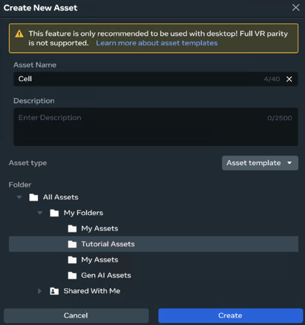Expand the Shared With Me node
This screenshot has width=305, height=325.
40,291
